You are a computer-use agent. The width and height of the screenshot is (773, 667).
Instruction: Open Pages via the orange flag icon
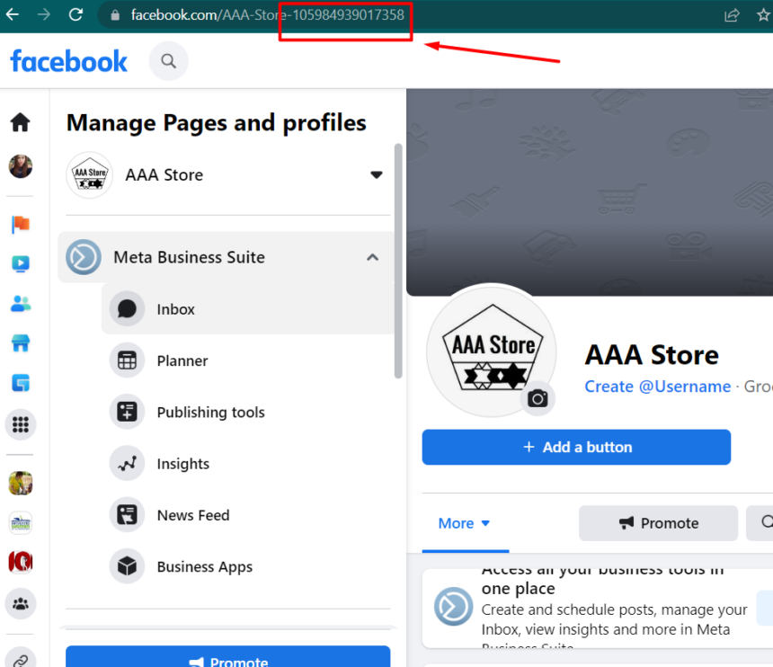pyautogui.click(x=20, y=225)
